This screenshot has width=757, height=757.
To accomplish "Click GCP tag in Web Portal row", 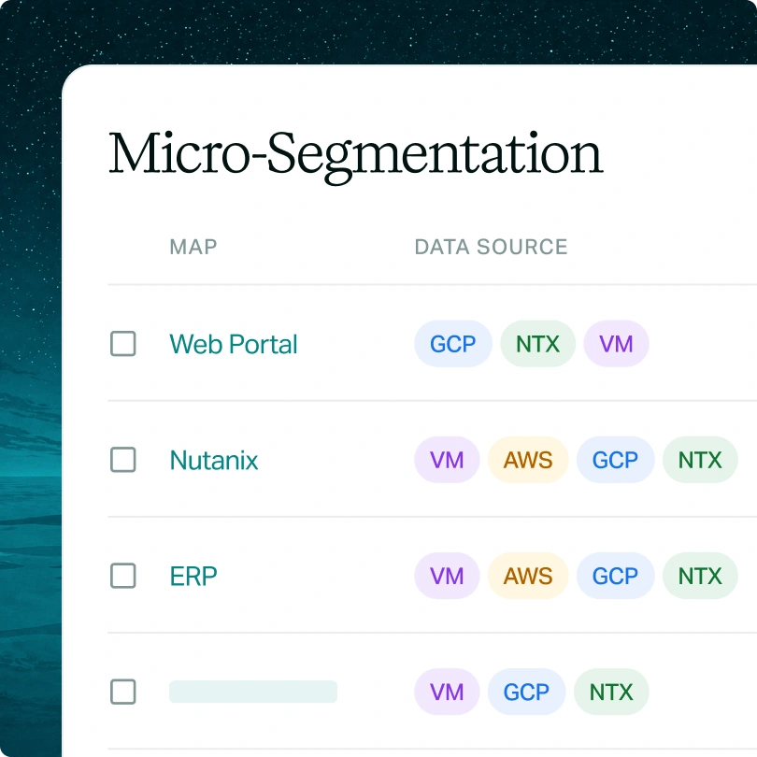I will (x=453, y=344).
